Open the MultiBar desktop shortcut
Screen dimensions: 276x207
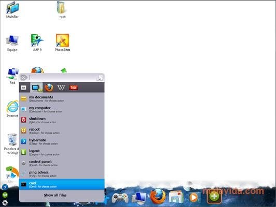tap(12, 10)
